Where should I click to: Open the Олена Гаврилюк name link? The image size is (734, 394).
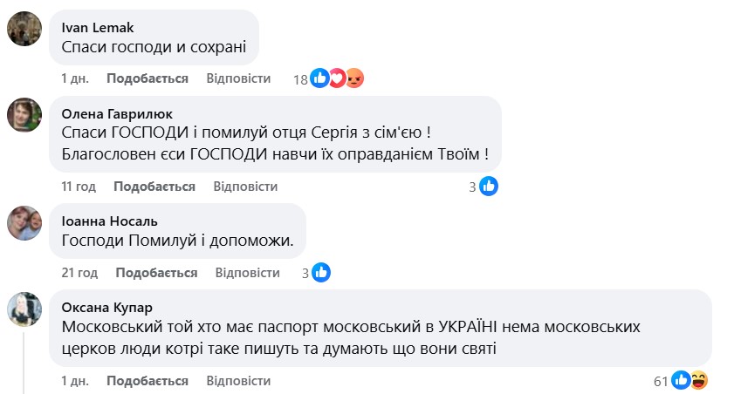click(x=117, y=113)
